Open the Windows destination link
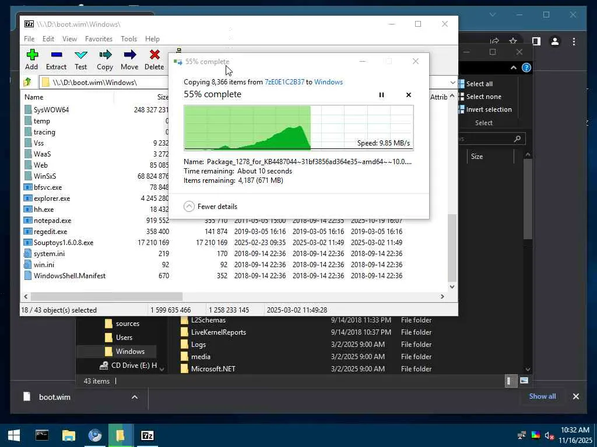The image size is (597, 447). point(328,81)
